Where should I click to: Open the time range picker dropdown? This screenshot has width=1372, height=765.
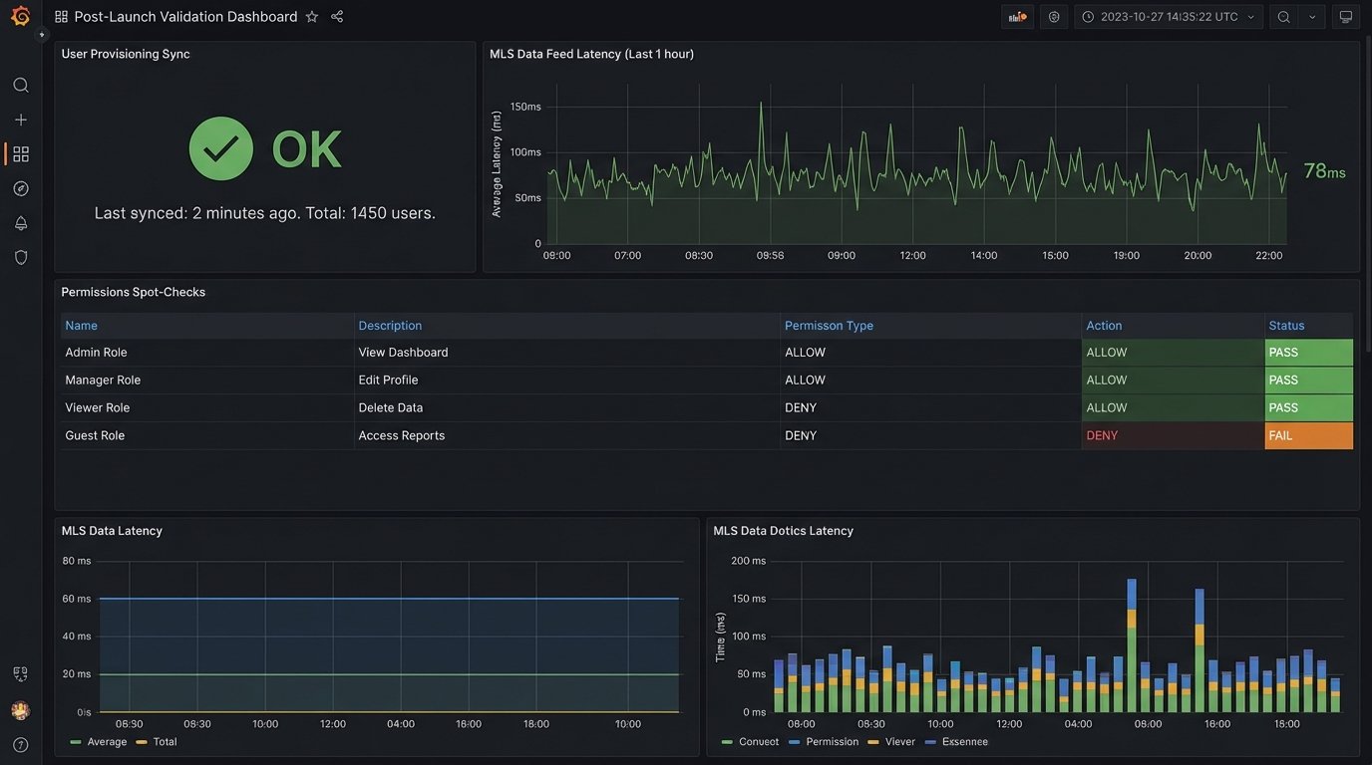point(1168,17)
